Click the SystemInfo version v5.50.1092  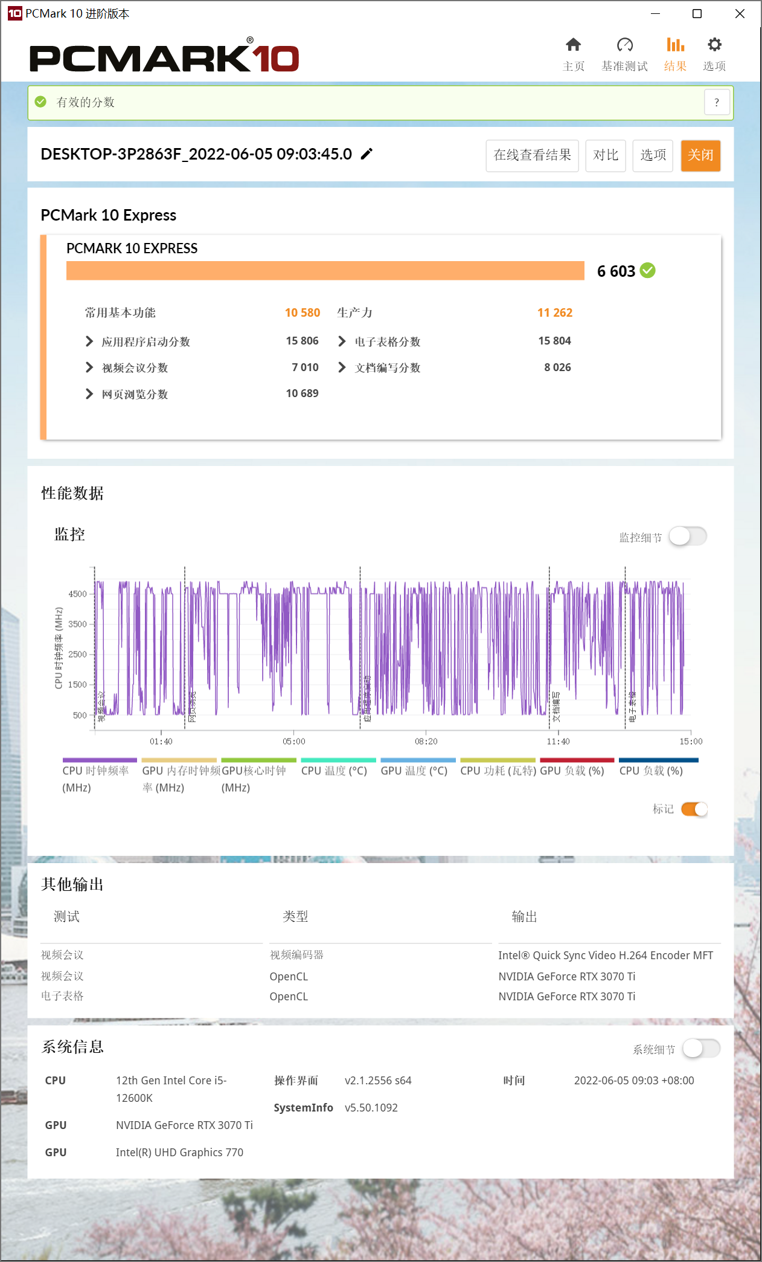371,1108
